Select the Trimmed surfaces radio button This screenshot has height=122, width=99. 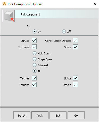click(x=35, y=65)
